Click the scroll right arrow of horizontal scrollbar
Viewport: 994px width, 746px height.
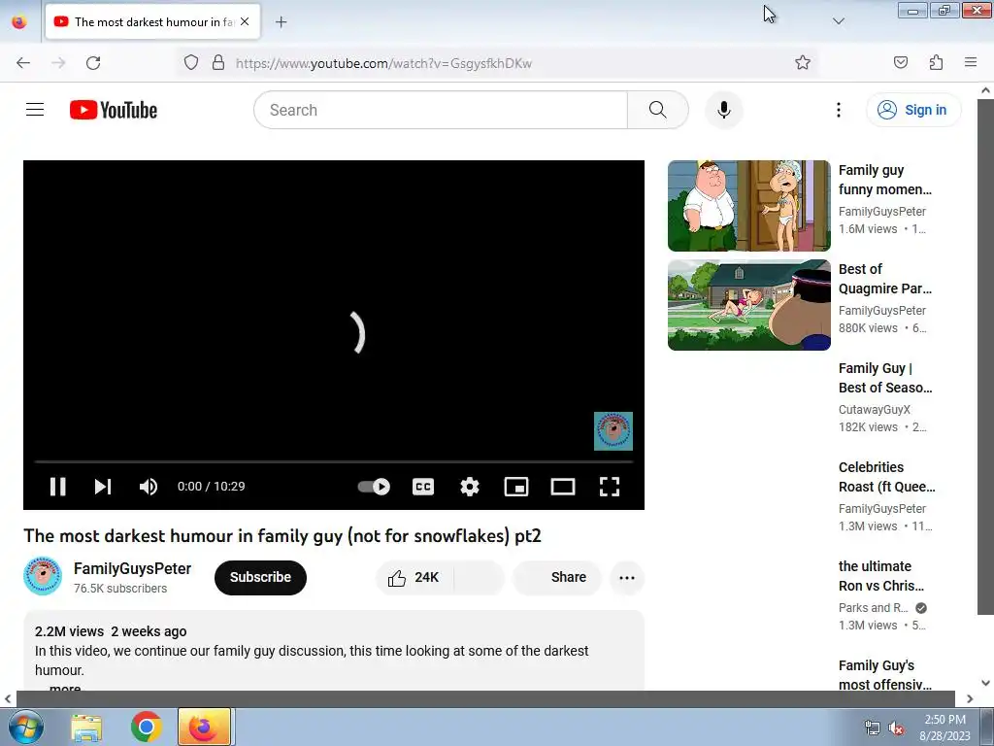(970, 698)
